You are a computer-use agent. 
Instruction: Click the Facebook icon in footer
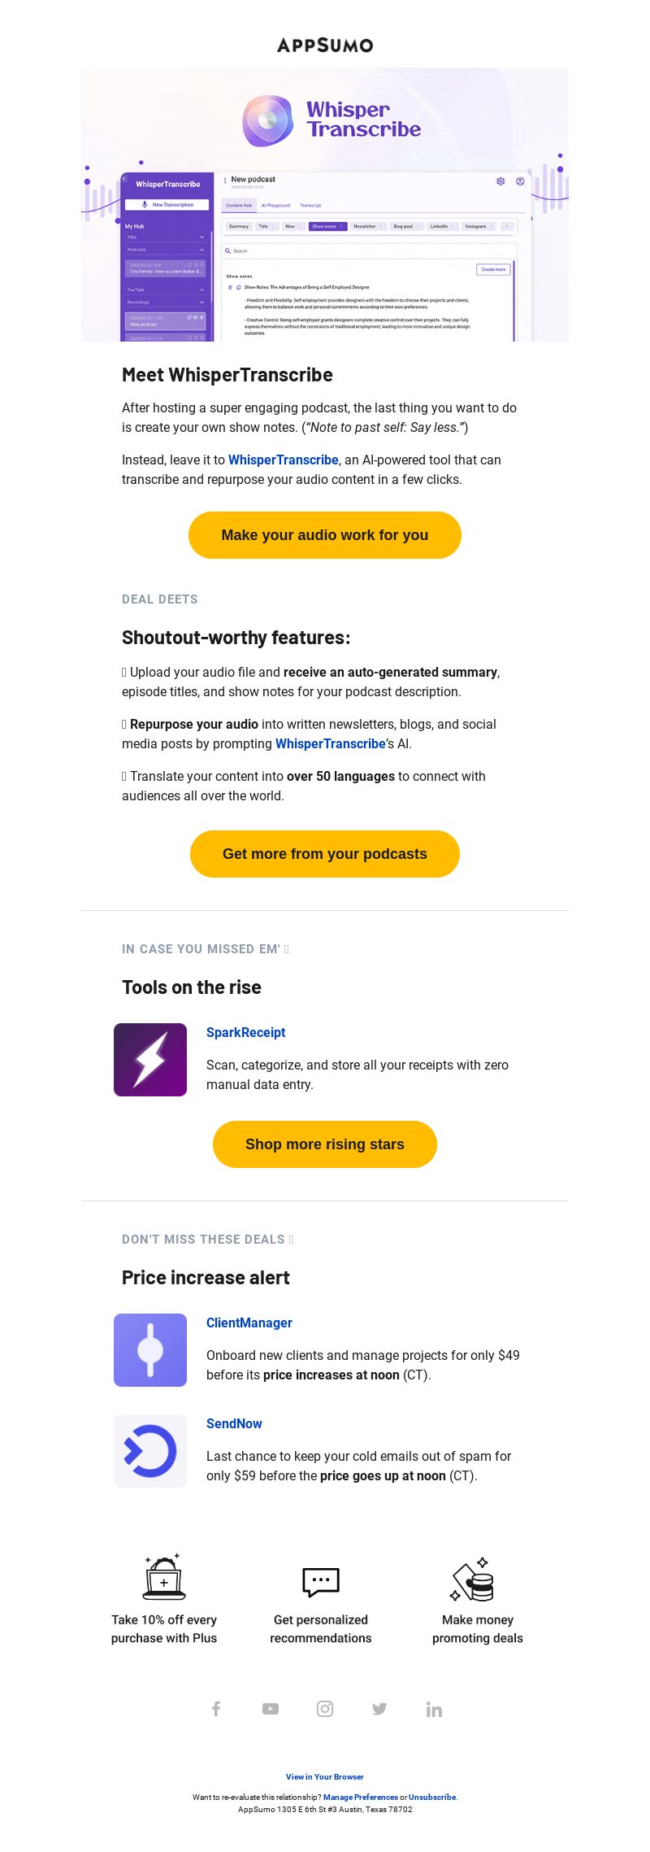pyautogui.click(x=216, y=1709)
